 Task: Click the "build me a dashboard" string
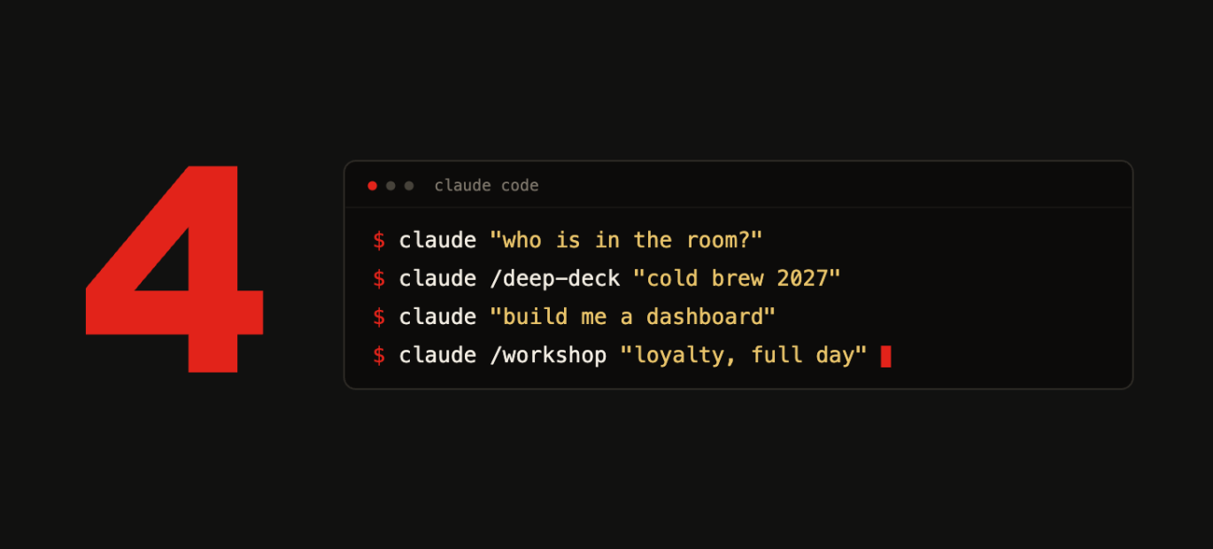click(x=632, y=316)
